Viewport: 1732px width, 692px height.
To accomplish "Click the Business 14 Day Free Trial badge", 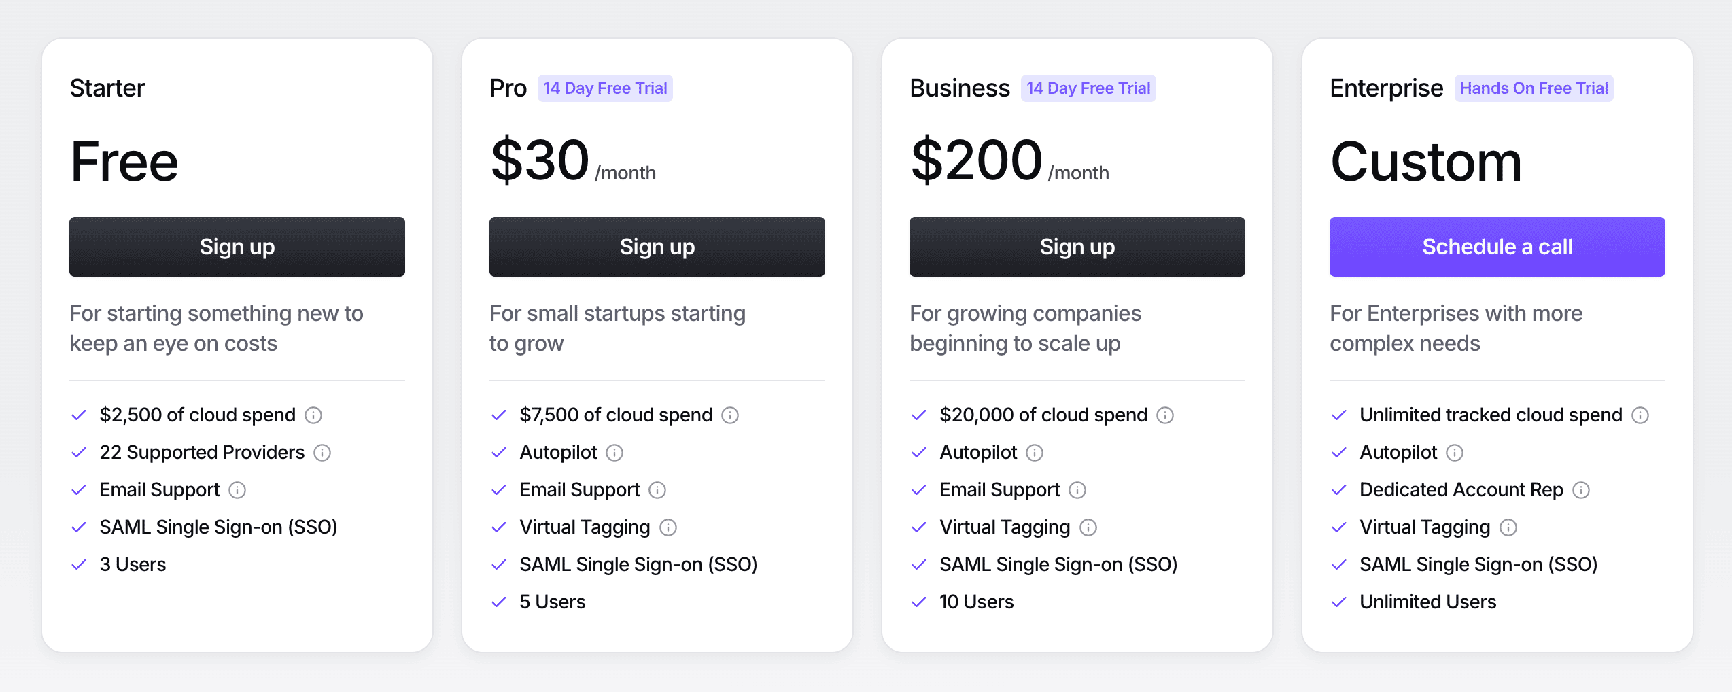I will (1088, 88).
